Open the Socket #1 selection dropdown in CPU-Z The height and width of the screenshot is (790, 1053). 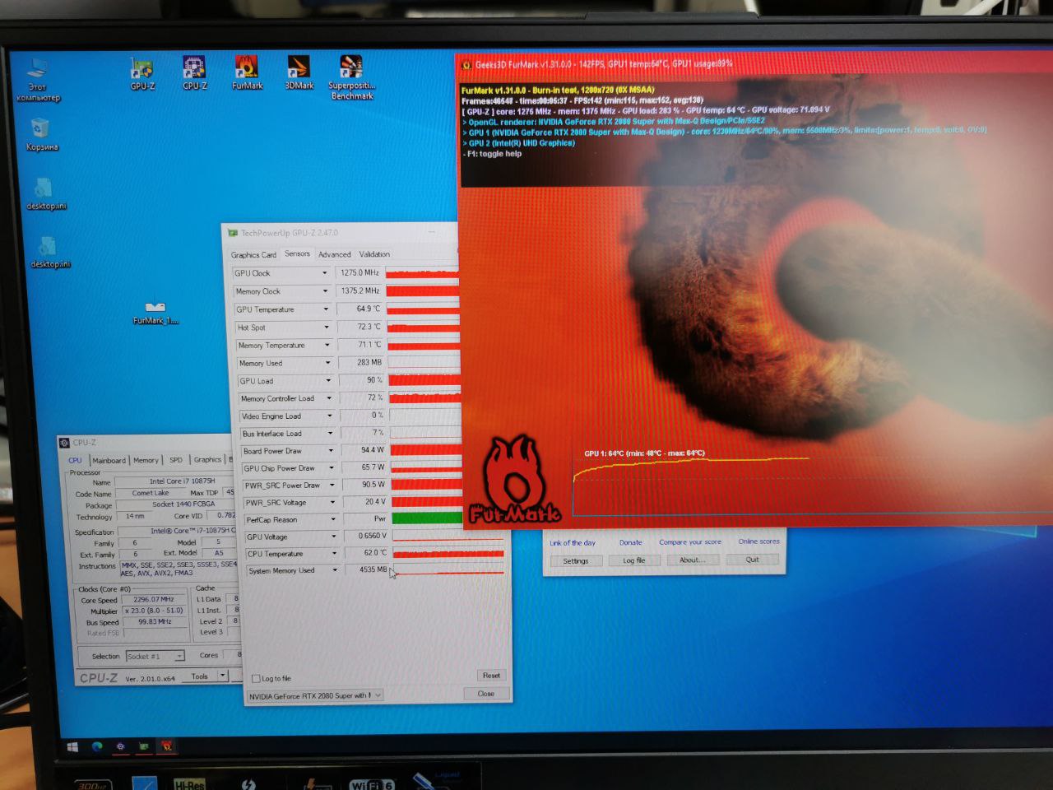(x=155, y=656)
